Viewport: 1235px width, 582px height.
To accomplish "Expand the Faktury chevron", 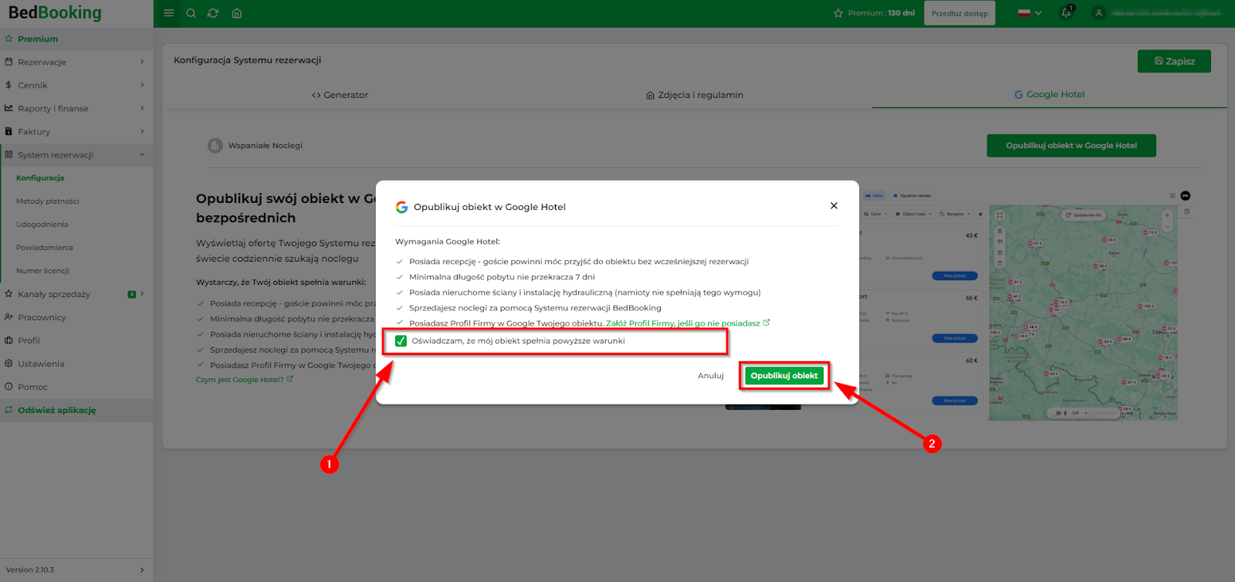I will pyautogui.click(x=142, y=131).
